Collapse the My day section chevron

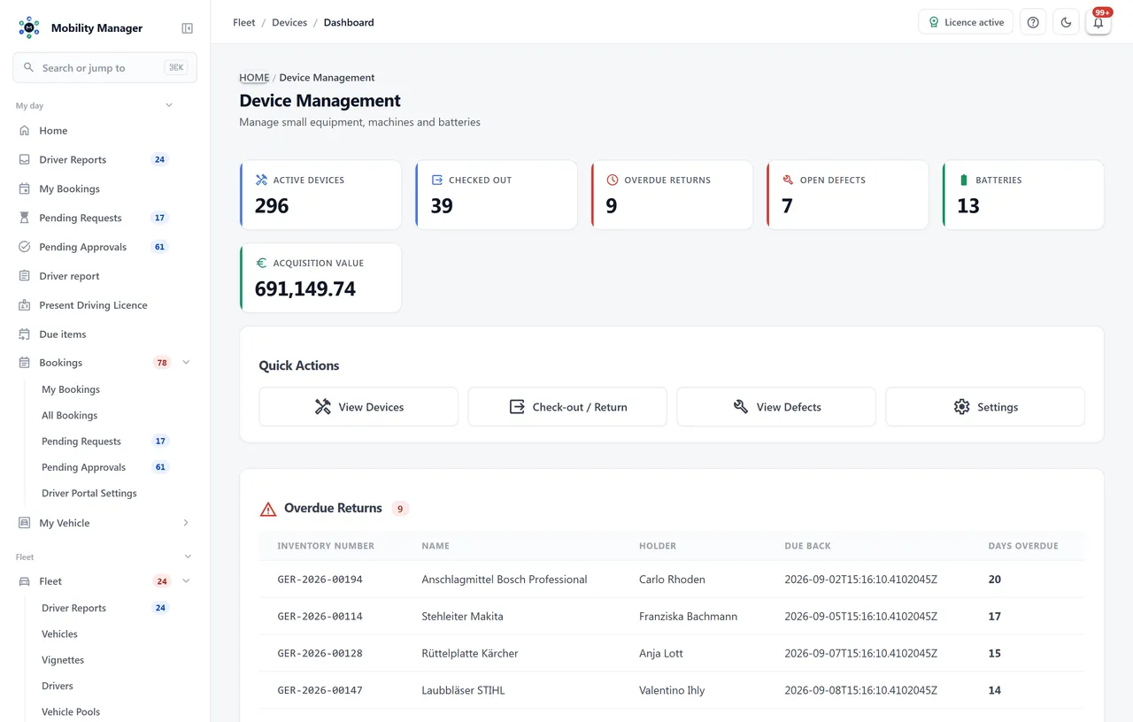coord(169,105)
